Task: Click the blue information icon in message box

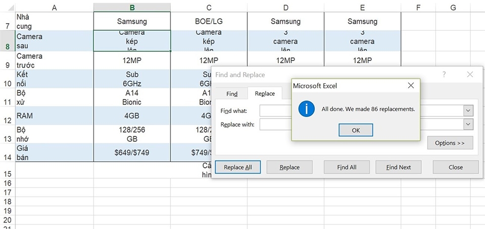Action: click(307, 109)
